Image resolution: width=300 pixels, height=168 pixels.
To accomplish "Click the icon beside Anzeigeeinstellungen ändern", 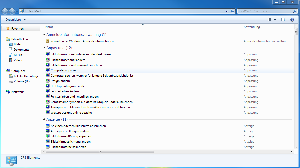I will tap(48, 131).
